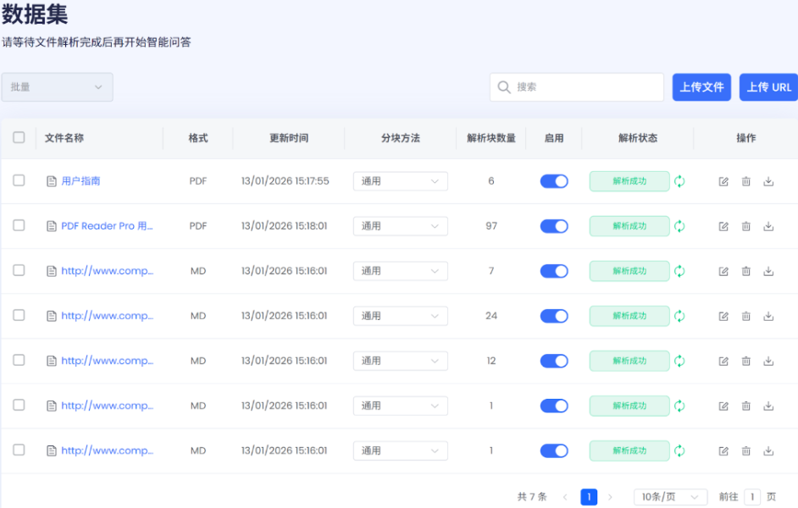Click the 解析块数量 column header
This screenshot has height=508, width=798.
(x=491, y=138)
